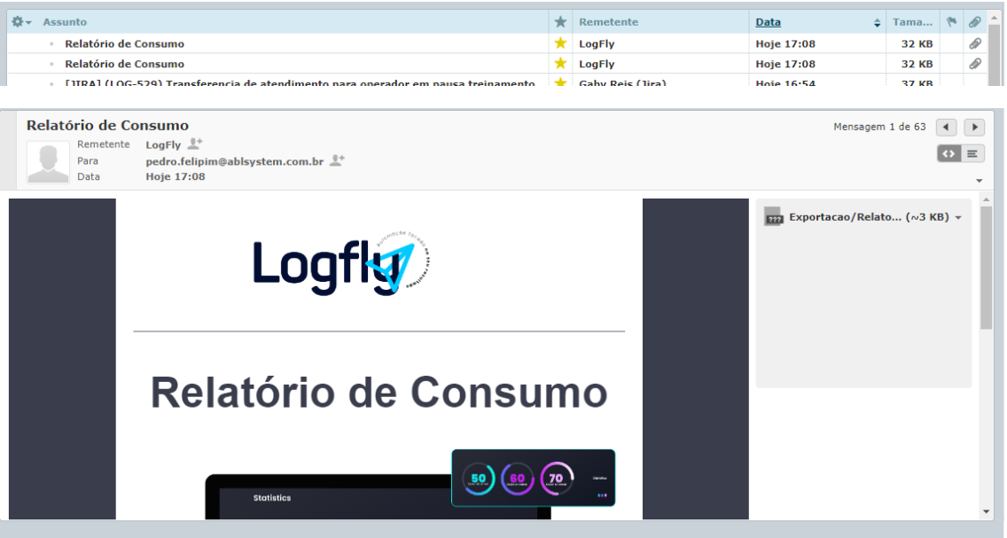Open the first Relatório de Consumo message
Viewport: 1007px width, 538px height.
125,43
